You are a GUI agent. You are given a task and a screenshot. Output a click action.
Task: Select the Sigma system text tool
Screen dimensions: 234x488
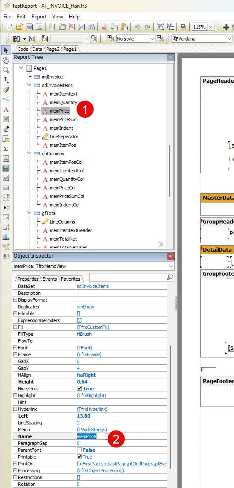tap(6, 148)
